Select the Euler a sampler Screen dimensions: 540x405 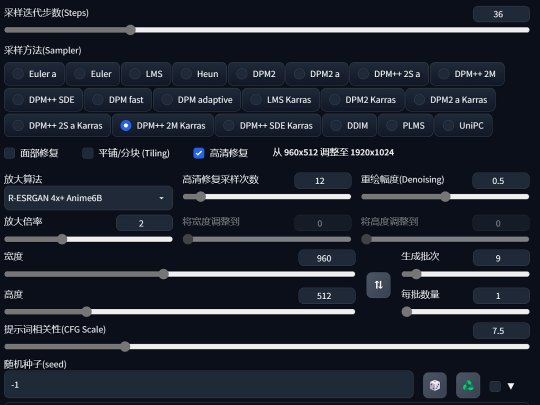click(18, 74)
